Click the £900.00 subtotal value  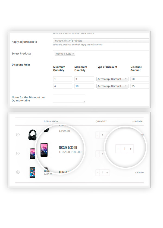tap(139, 173)
